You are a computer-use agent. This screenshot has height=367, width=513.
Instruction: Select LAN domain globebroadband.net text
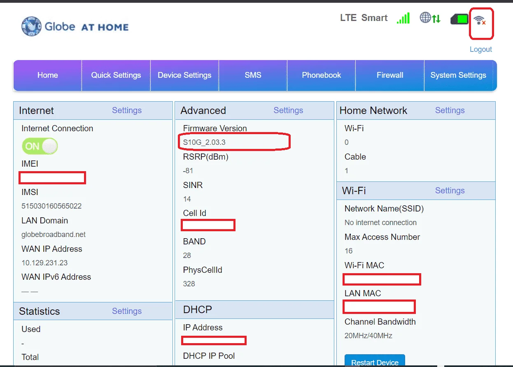[x=54, y=235]
